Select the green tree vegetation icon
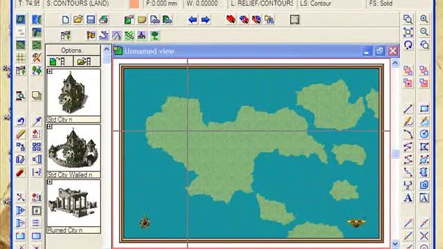 point(155,35)
